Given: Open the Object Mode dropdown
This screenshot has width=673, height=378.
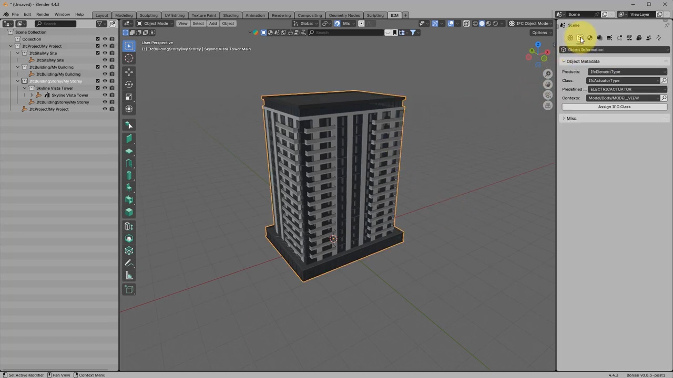Looking at the screenshot, I should (x=156, y=24).
